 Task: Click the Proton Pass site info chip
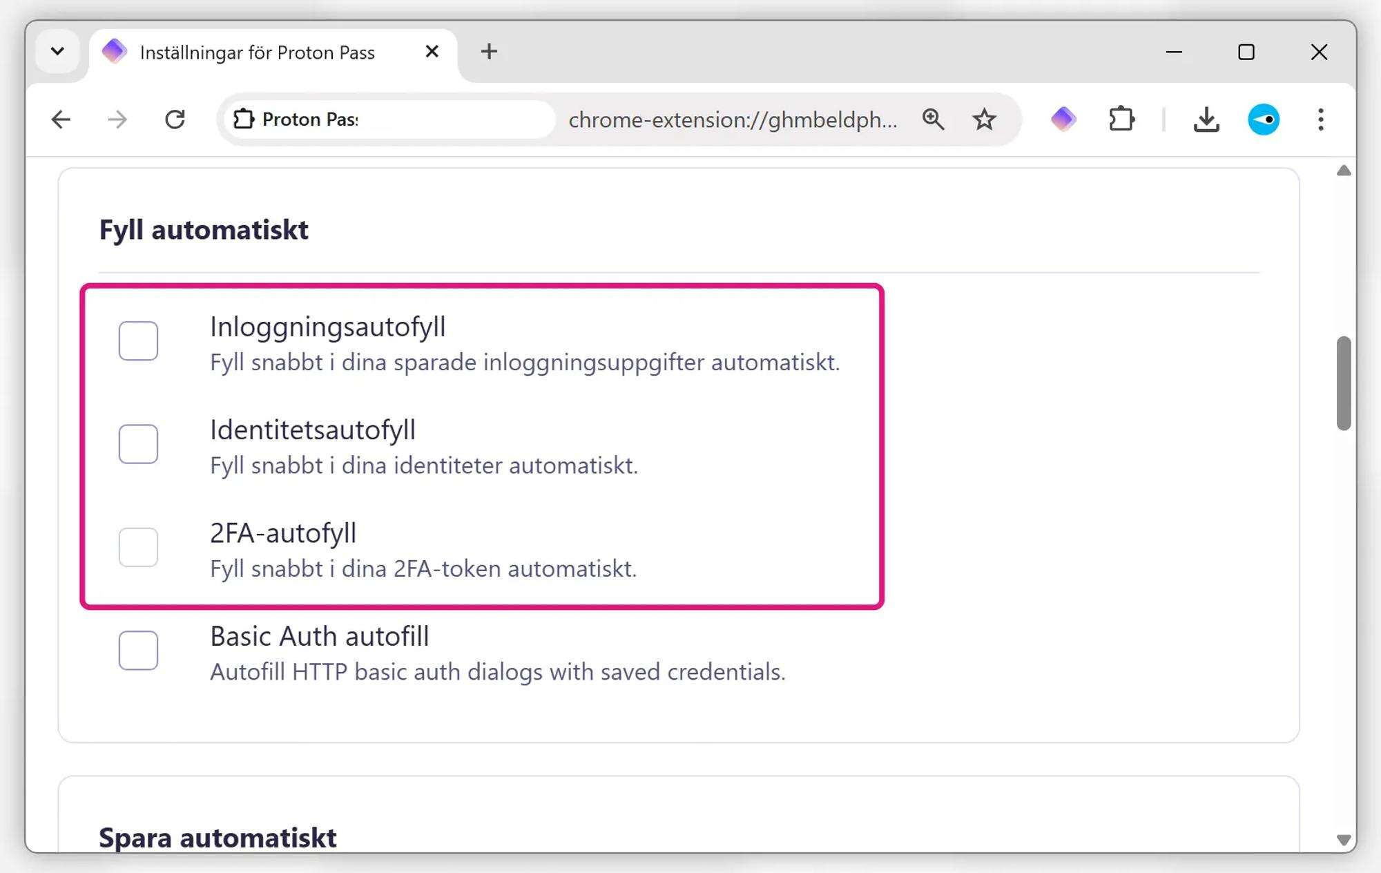(297, 119)
